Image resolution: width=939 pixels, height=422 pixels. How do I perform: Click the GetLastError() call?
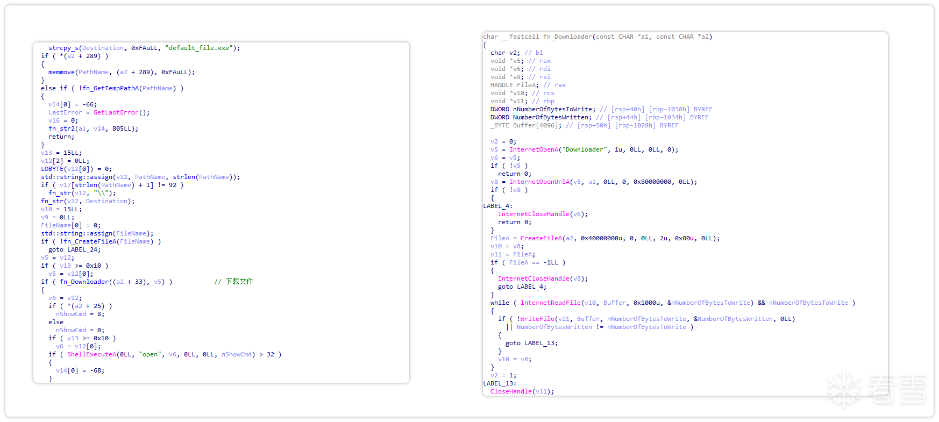click(122, 112)
